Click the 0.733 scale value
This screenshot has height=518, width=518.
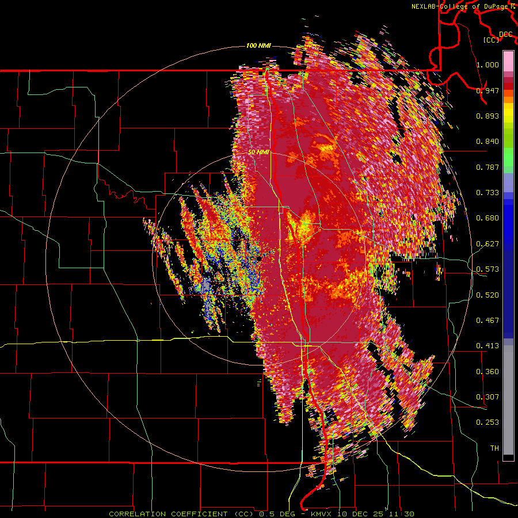pyautogui.click(x=487, y=193)
